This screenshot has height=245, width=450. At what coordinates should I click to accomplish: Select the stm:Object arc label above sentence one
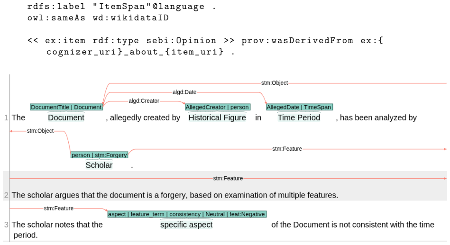(275, 83)
